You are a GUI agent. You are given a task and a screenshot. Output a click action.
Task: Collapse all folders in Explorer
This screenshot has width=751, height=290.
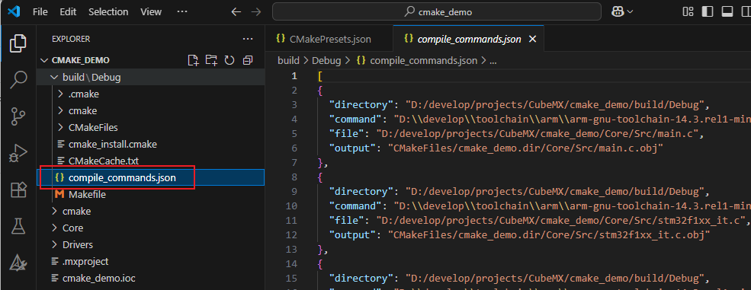[248, 60]
